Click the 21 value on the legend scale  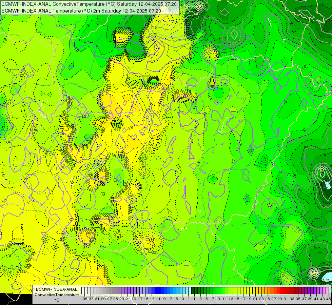255,299
